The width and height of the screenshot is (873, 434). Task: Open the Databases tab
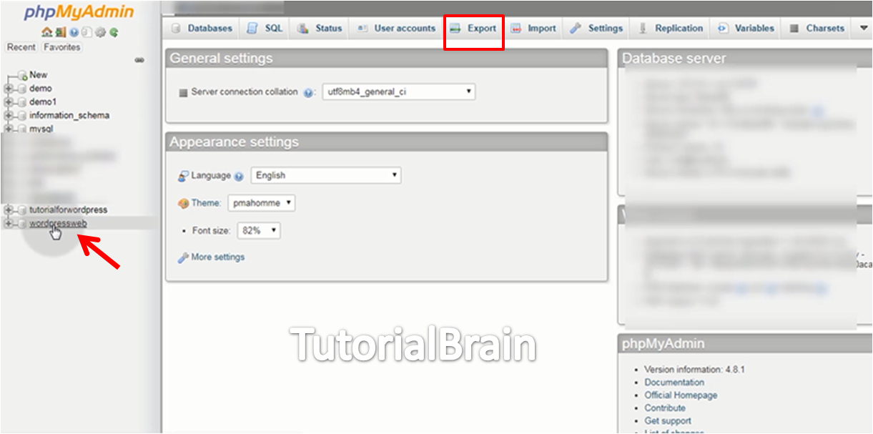point(202,29)
